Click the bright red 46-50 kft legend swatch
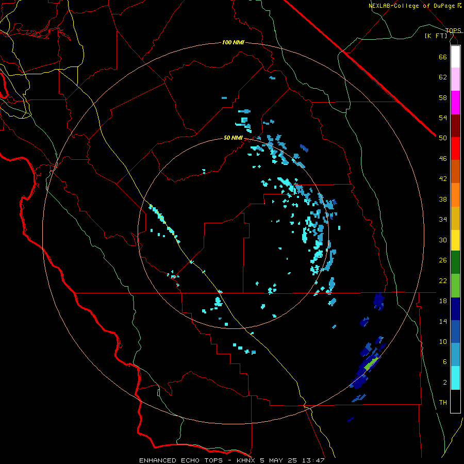464x464 pixels. tap(455, 149)
